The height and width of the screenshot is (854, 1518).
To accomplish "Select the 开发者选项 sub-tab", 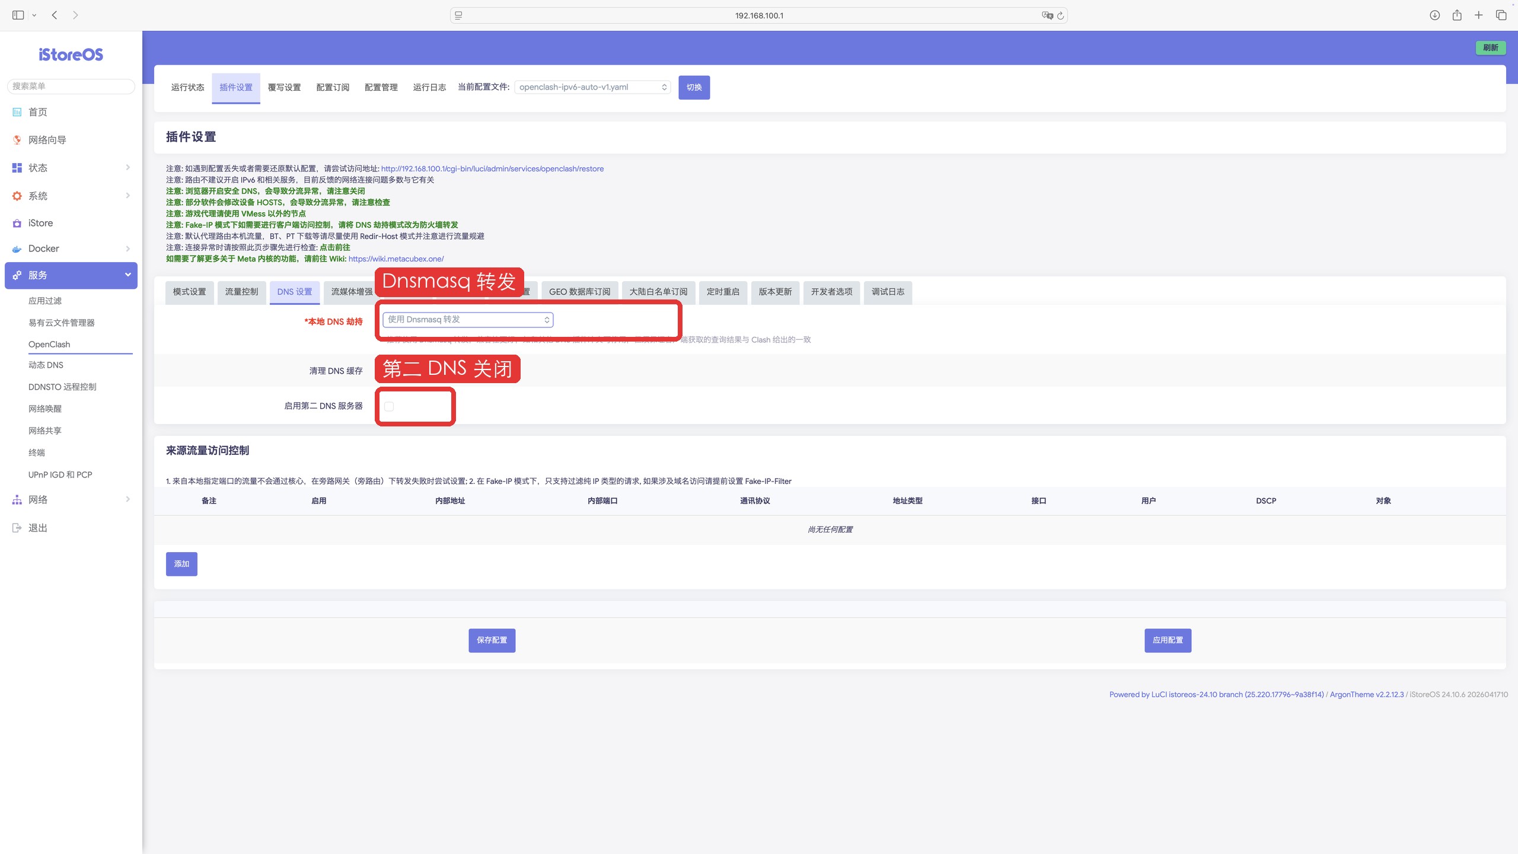I will (831, 292).
